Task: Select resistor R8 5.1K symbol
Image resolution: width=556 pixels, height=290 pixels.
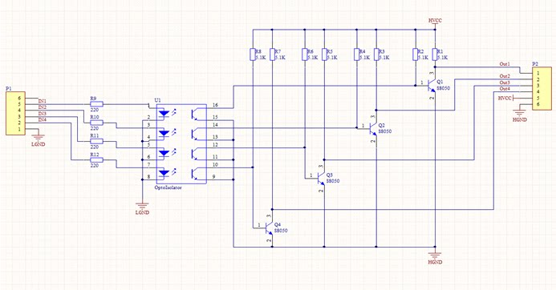Action: (x=253, y=54)
